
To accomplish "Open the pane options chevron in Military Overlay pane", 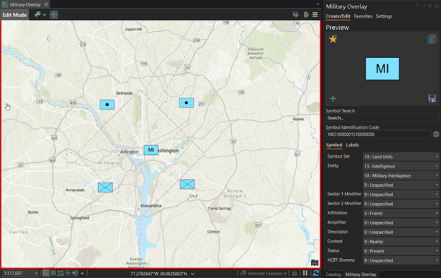I will [423, 6].
